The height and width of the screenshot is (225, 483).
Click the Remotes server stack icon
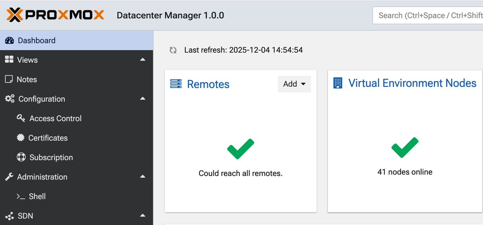click(176, 84)
